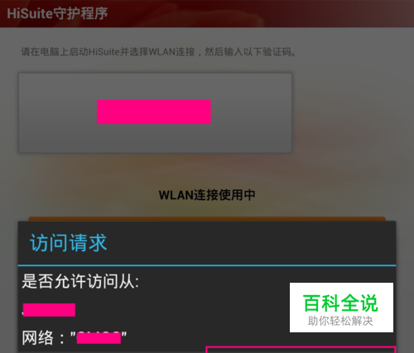
Task: Click the word HiSuite in the instruction line
Action: coord(104,52)
